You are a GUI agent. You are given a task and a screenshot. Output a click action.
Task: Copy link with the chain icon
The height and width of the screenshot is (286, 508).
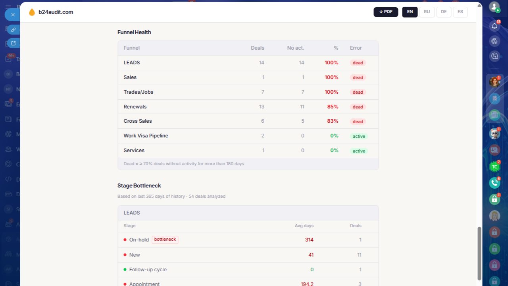13,29
